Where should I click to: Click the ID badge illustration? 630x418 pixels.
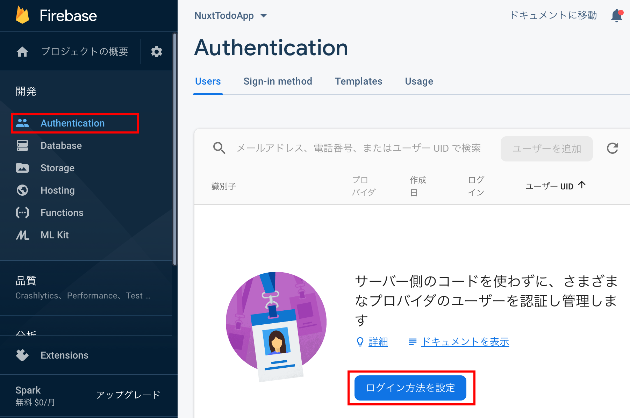(276, 327)
